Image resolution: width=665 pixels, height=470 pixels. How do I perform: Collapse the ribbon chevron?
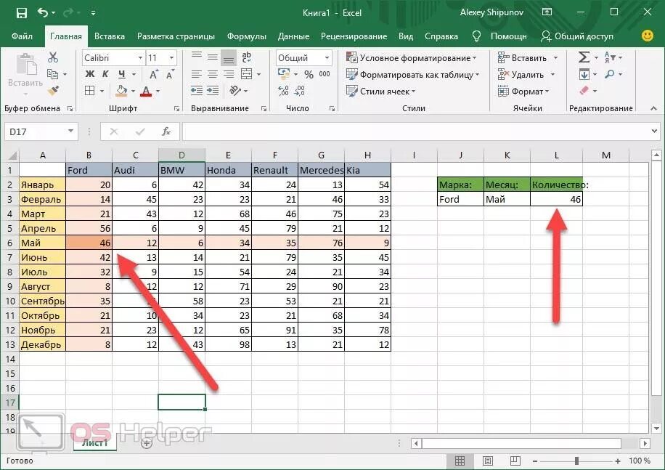[653, 108]
